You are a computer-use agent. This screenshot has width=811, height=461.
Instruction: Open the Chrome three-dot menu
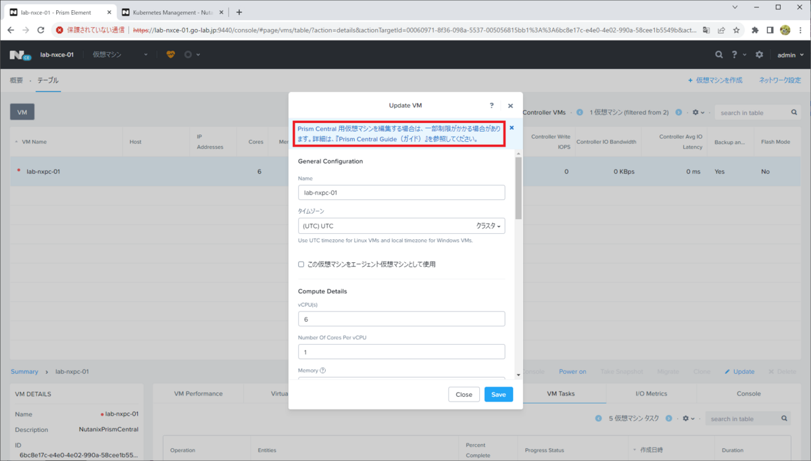click(800, 30)
